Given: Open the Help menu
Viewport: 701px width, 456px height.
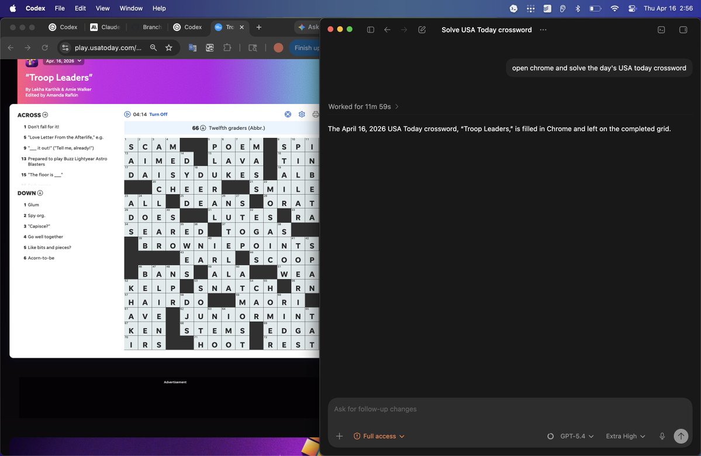Looking at the screenshot, I should coord(159,9).
